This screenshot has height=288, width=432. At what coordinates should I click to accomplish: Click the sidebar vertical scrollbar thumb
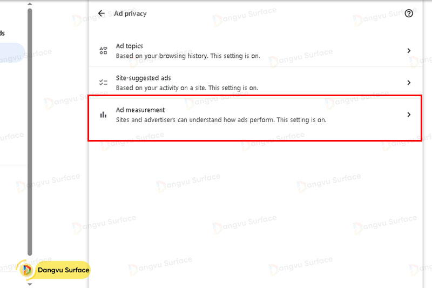[x=30, y=130]
